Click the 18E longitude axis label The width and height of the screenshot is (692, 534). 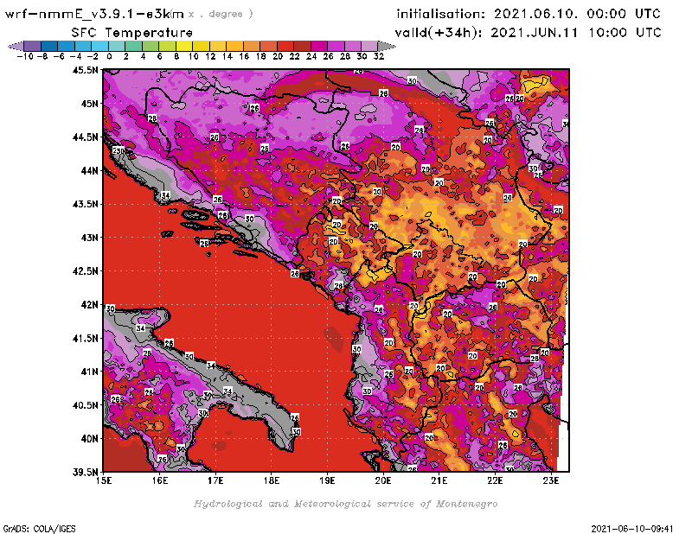pyautogui.click(x=272, y=480)
